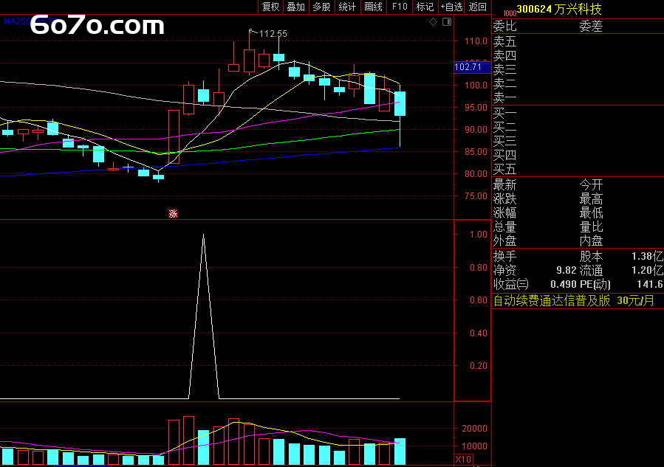Open the 叠加 overlay option
This screenshot has width=664, height=467.
[x=296, y=7]
